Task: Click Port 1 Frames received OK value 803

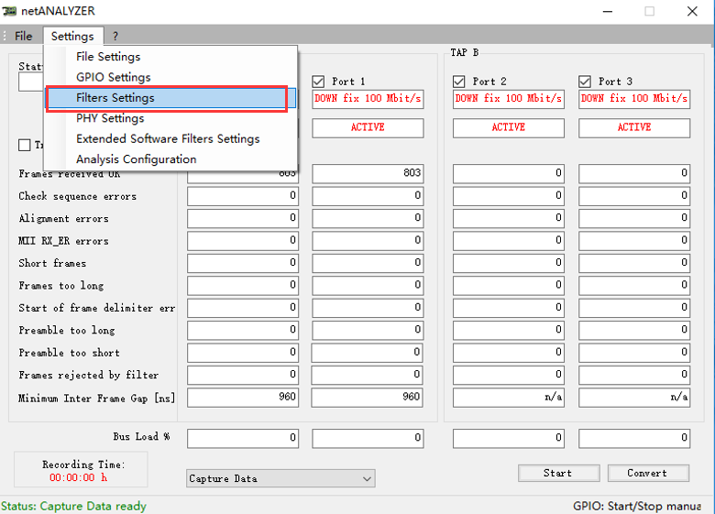Action: 368,173
